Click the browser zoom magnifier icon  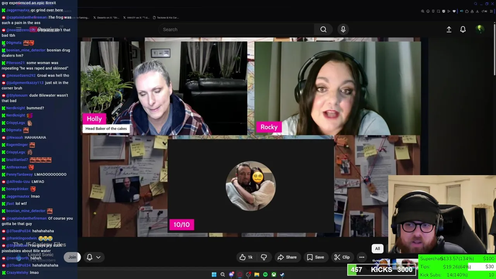click(423, 11)
